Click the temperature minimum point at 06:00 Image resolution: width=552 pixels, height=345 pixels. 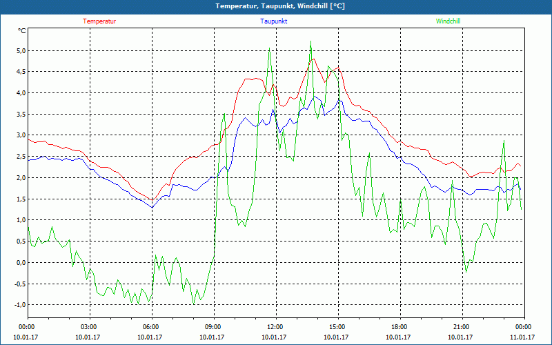[152, 200]
